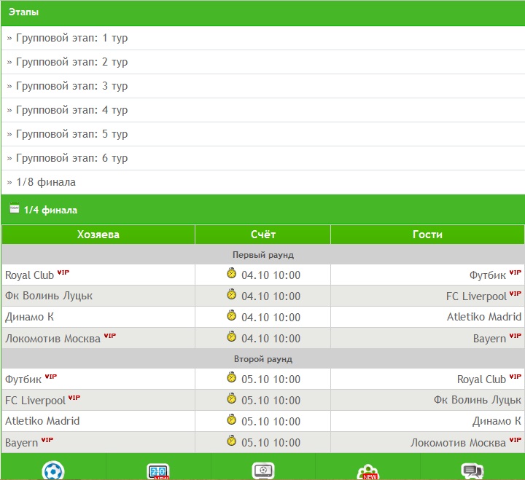Click the Хозяева column header
The image size is (525, 480).
coord(98,235)
